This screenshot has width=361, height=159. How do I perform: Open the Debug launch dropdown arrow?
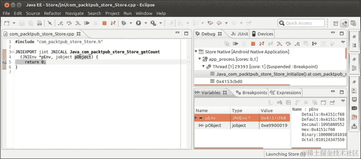click(131, 23)
